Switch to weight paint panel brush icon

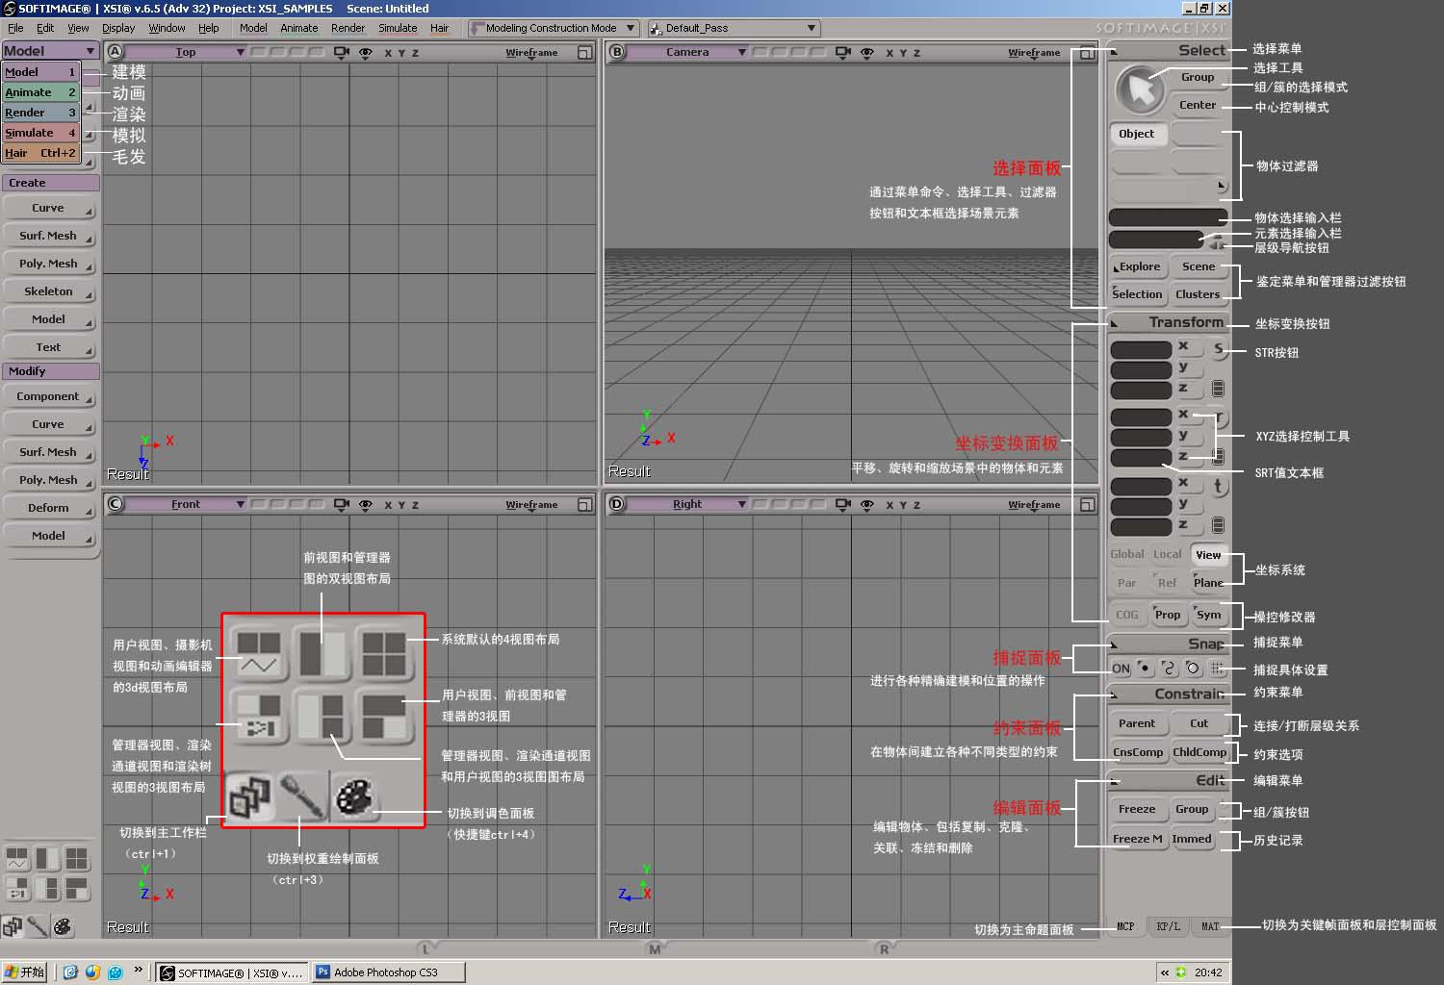(38, 926)
